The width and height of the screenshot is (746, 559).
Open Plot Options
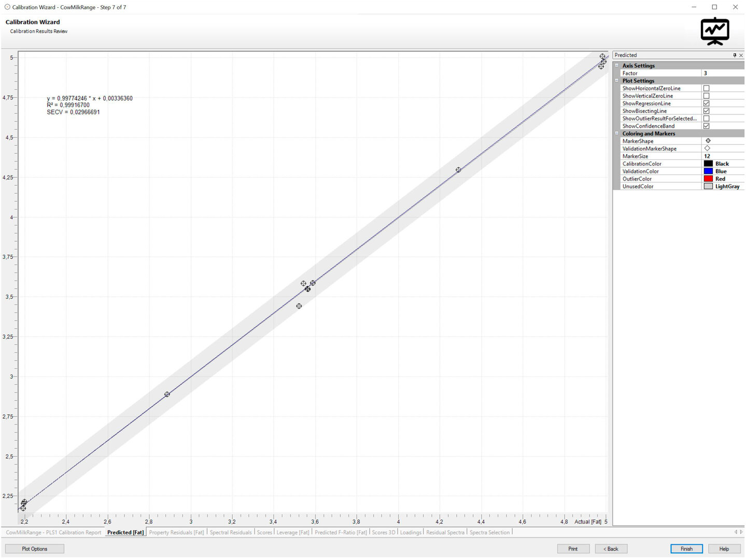tap(35, 549)
